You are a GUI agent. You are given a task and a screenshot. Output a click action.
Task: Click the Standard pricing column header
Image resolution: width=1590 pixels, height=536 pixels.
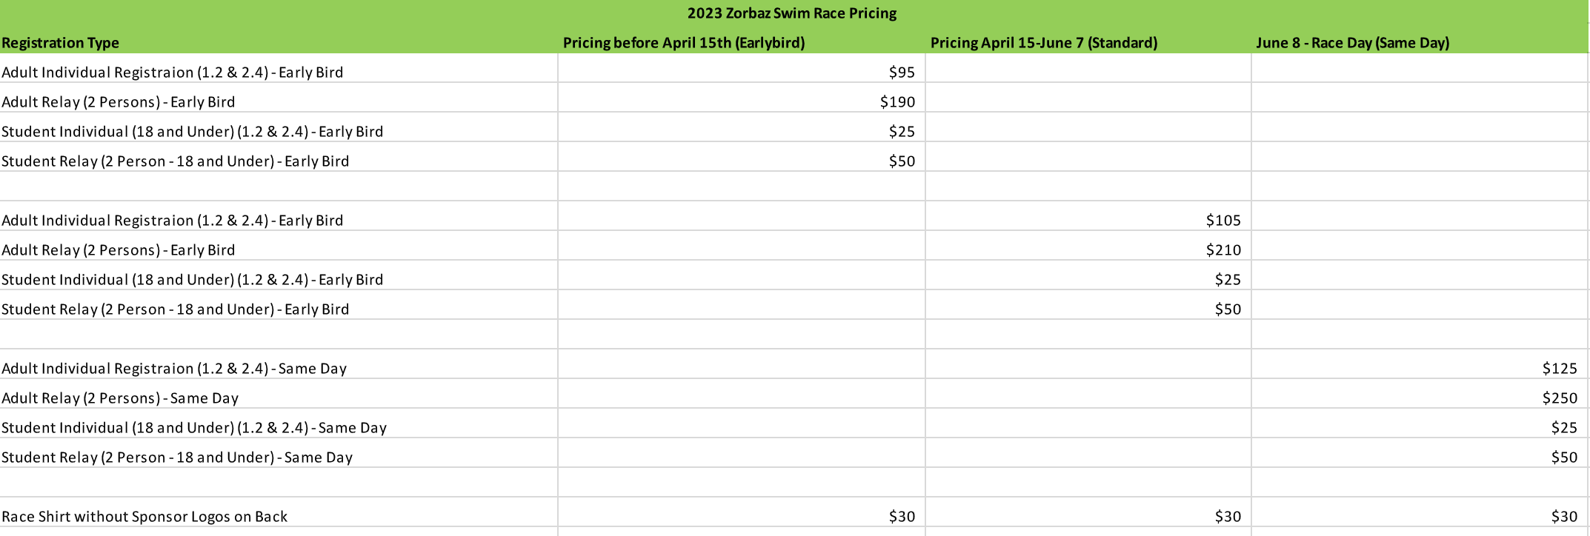pyautogui.click(x=1043, y=43)
